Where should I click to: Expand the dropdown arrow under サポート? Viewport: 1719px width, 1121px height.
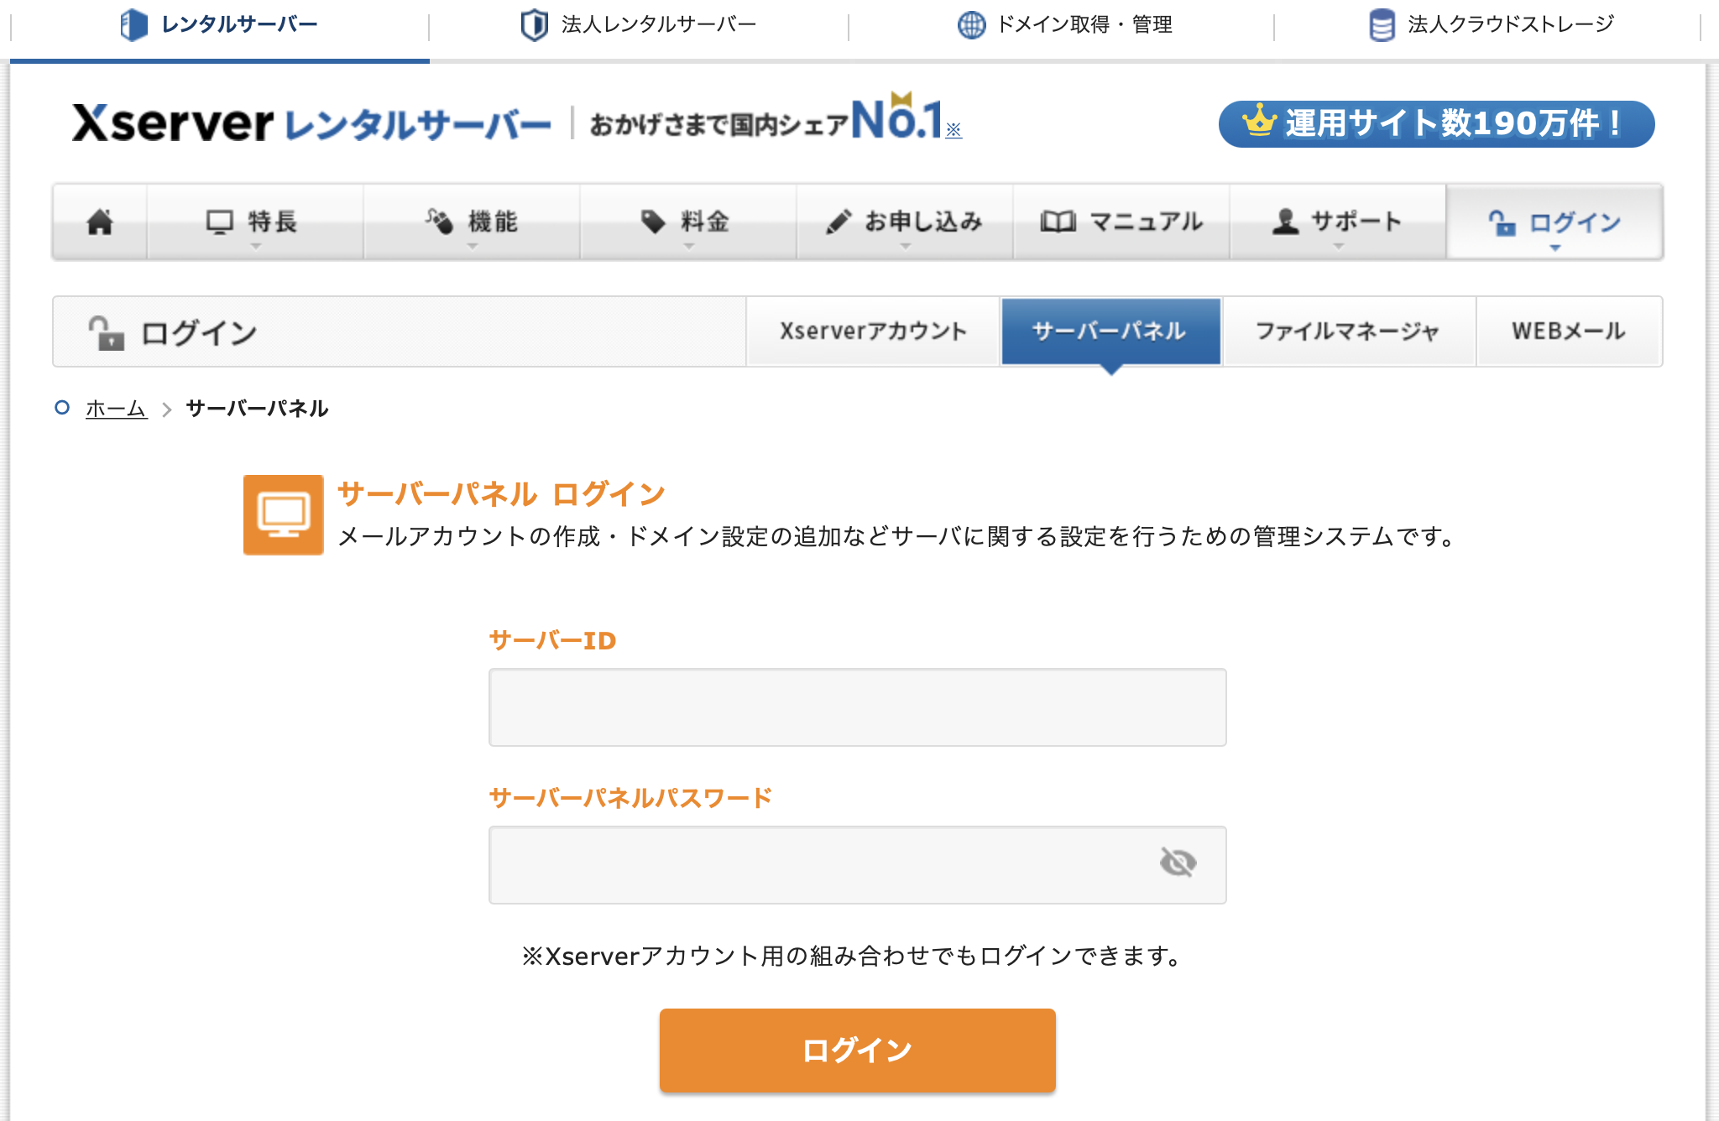click(x=1339, y=247)
